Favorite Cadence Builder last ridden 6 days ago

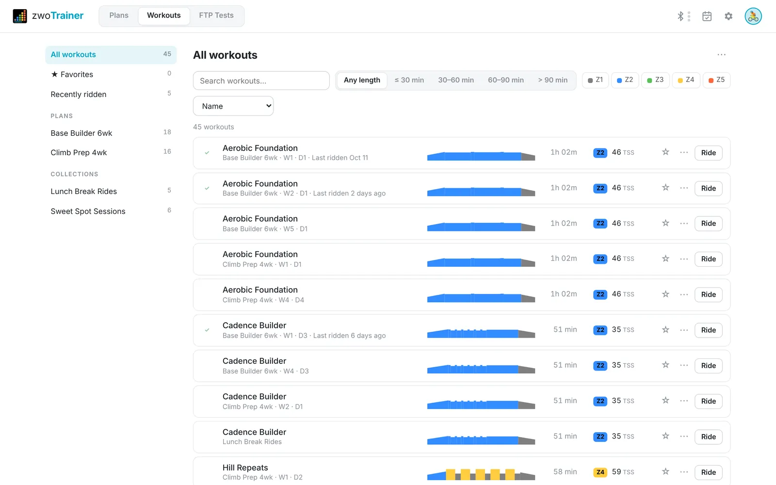click(665, 330)
